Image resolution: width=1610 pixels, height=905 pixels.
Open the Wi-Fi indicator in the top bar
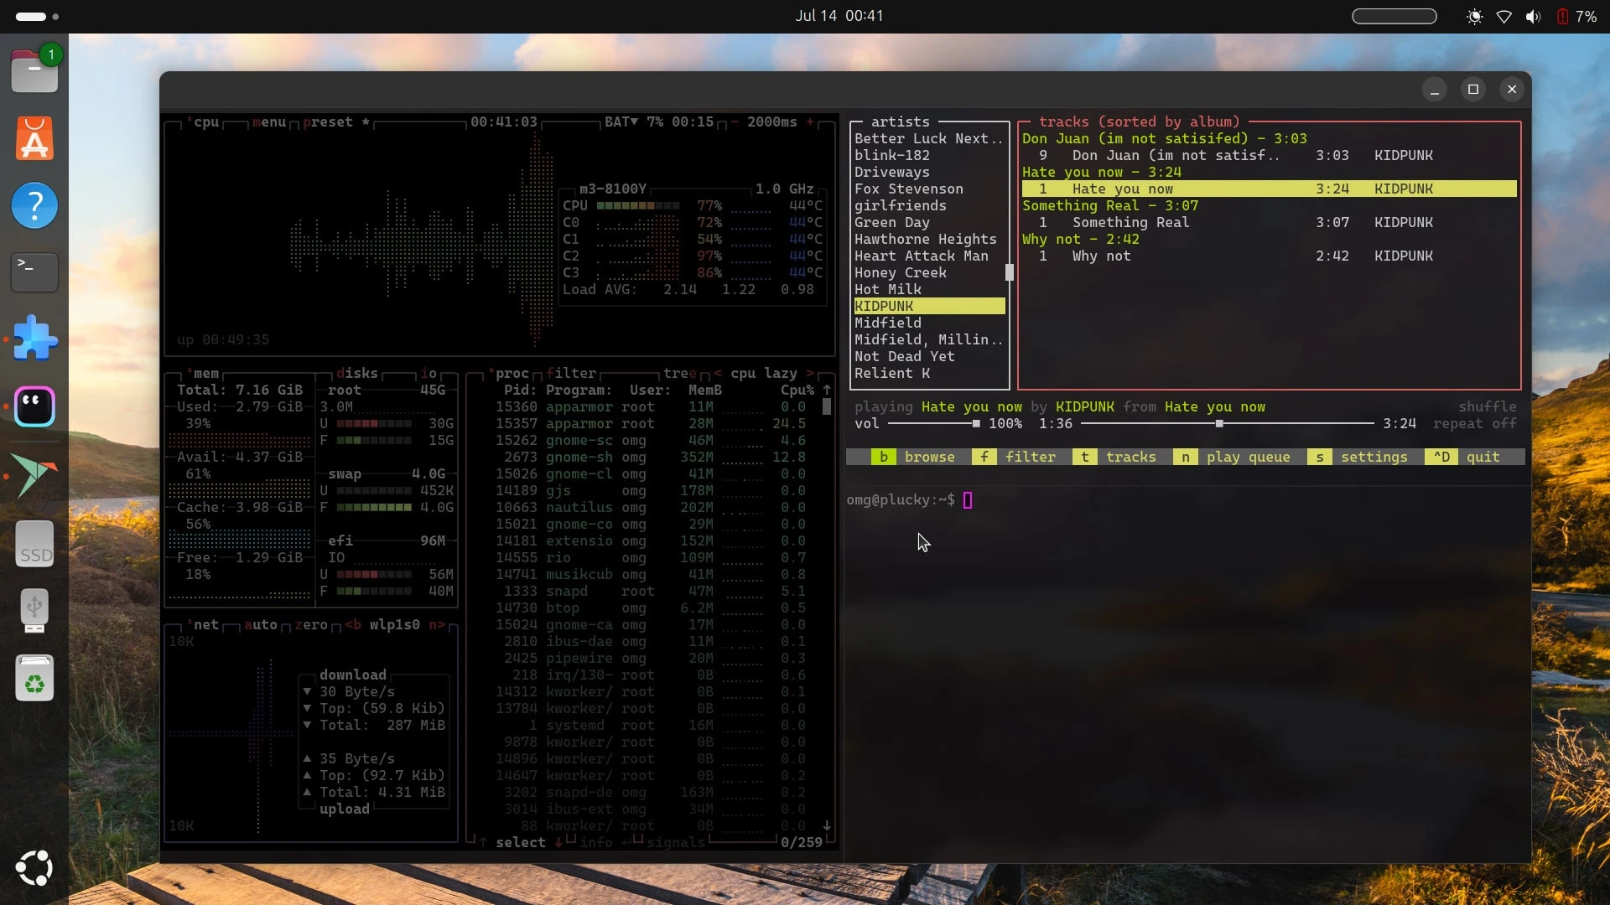point(1504,17)
